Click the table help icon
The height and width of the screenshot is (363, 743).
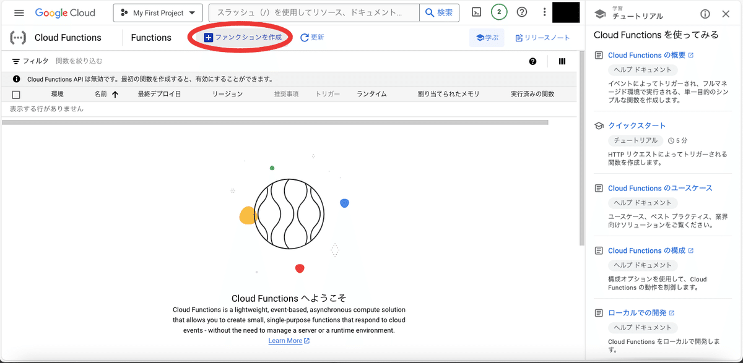(533, 61)
